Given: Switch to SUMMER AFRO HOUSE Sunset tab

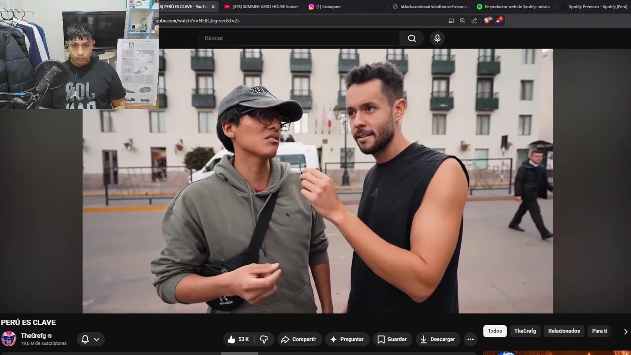Looking at the screenshot, I should [x=261, y=7].
